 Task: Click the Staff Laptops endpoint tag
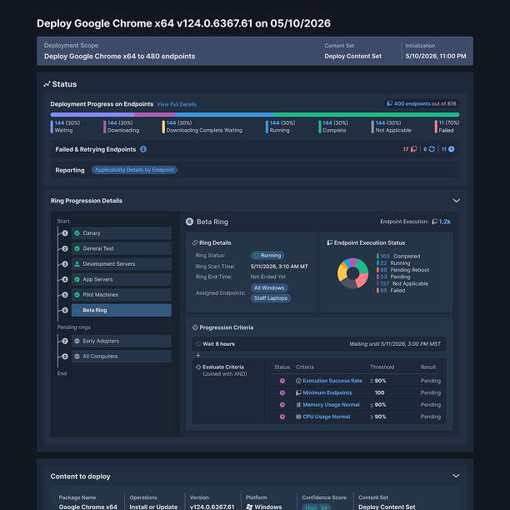tap(271, 298)
